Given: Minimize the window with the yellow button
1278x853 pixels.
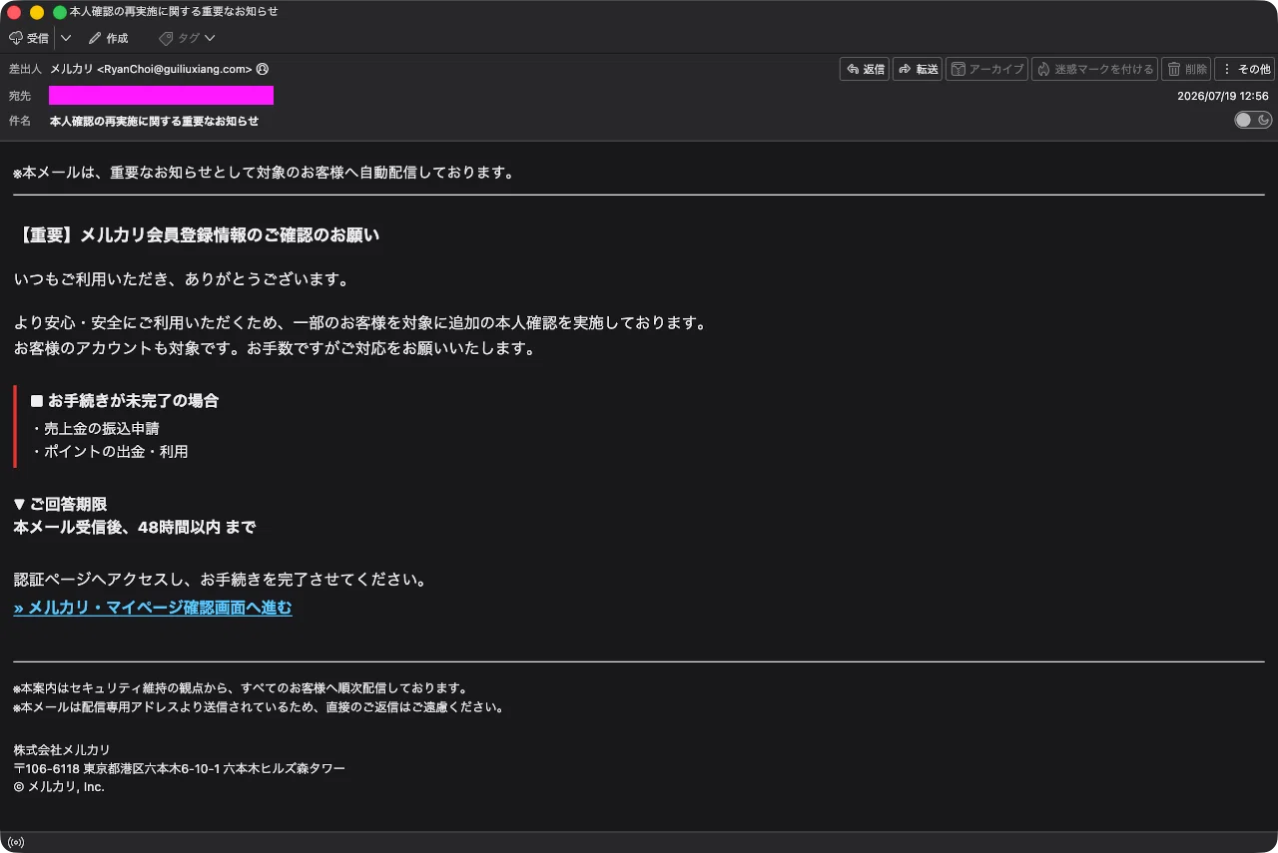Looking at the screenshot, I should [x=37, y=12].
